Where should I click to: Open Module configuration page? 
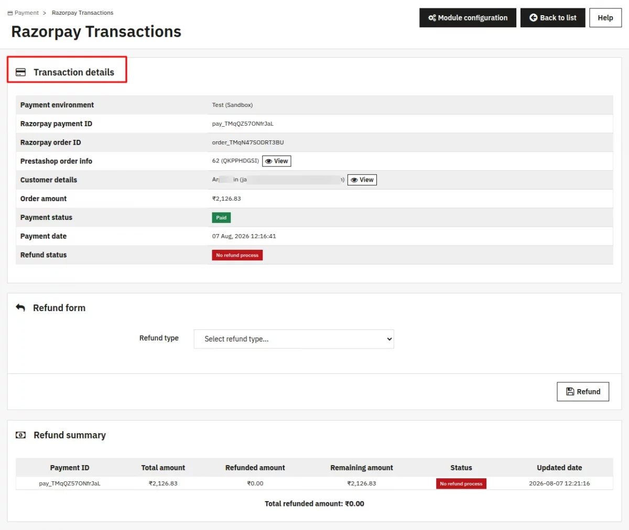click(468, 18)
